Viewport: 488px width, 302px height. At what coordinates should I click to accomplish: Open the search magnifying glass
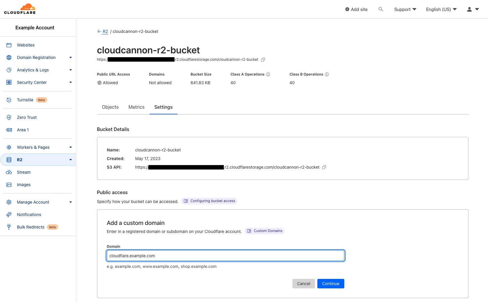[381, 9]
